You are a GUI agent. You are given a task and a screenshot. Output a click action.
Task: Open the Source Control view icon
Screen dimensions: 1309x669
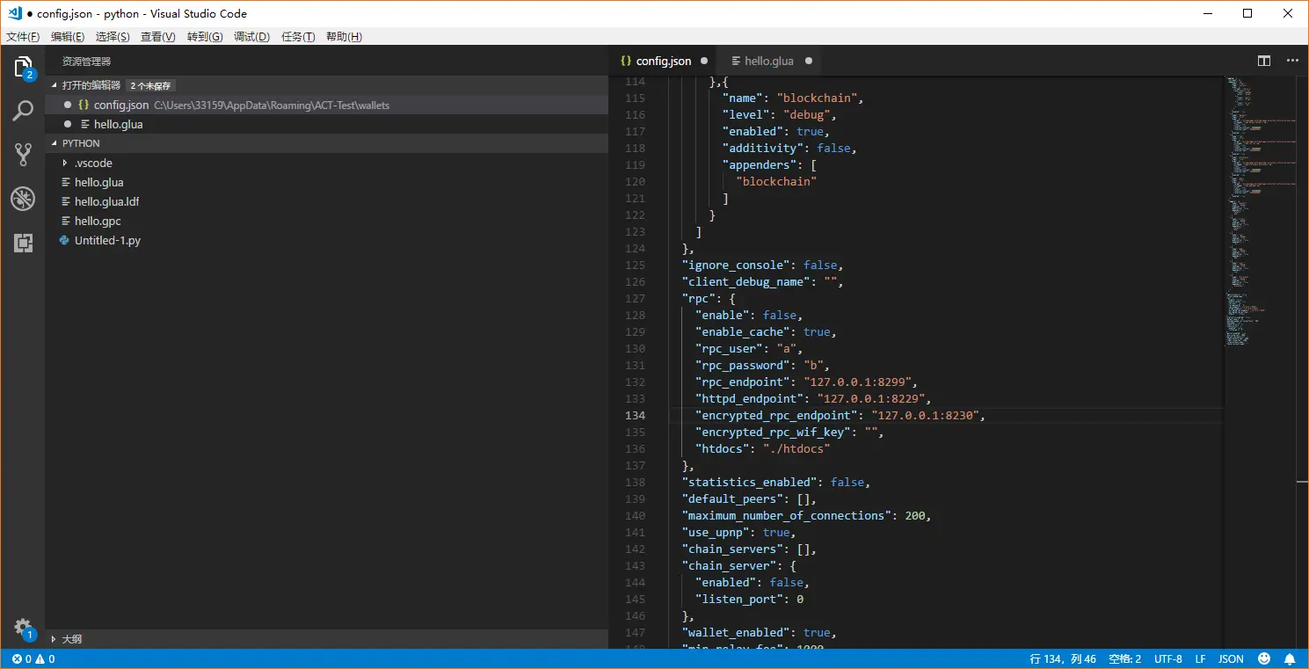coord(23,155)
